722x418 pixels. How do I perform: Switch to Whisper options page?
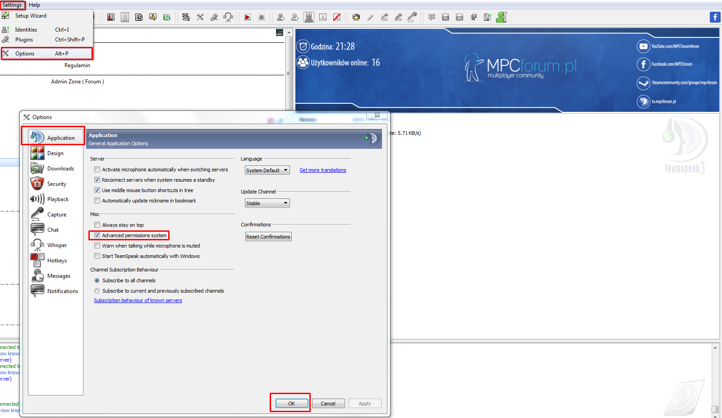[x=55, y=245]
